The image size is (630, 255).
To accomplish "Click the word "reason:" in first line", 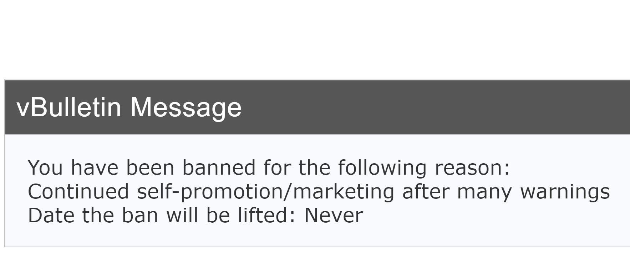I will point(472,168).
